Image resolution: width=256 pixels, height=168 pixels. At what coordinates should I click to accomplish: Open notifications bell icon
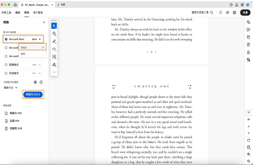(237, 5)
